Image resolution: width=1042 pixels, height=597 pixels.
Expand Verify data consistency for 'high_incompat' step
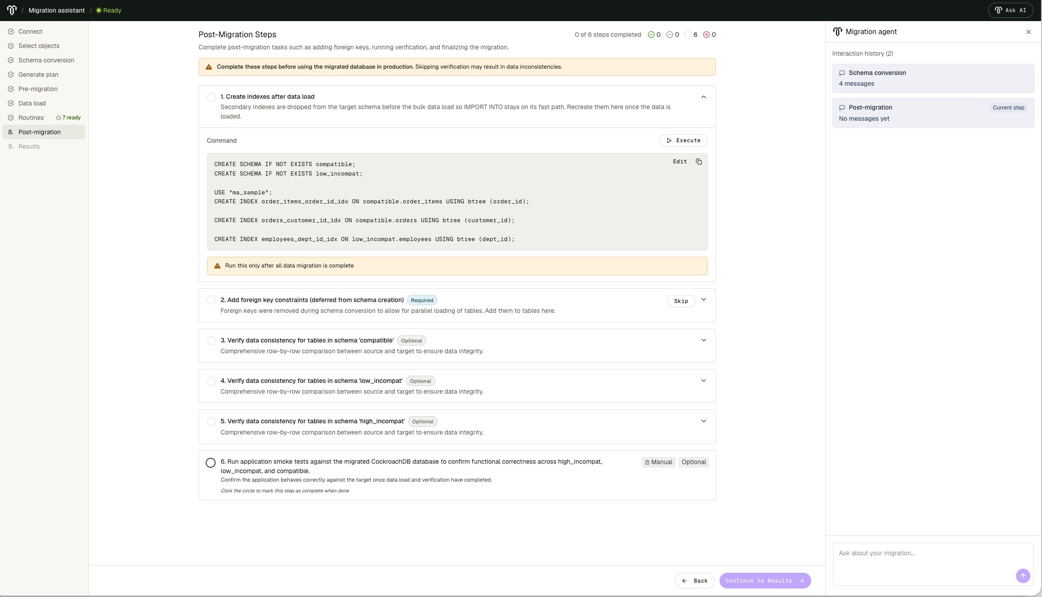click(703, 421)
